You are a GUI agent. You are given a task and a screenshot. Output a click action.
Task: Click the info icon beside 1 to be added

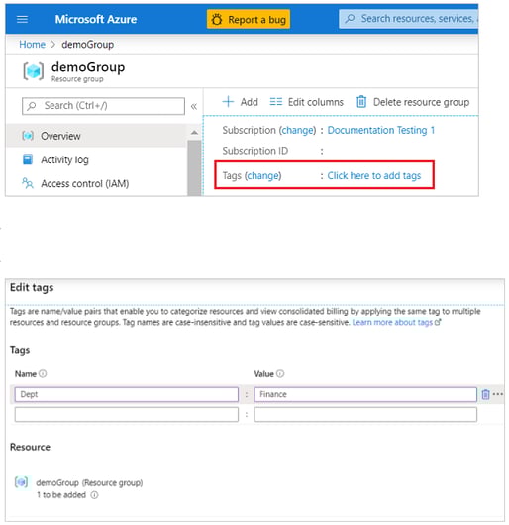(x=95, y=495)
